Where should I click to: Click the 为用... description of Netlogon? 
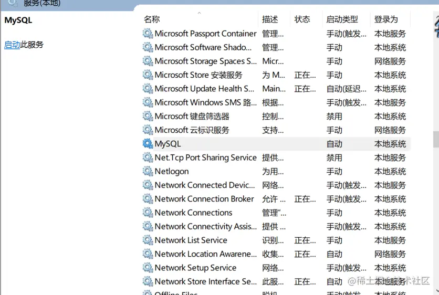click(x=273, y=171)
